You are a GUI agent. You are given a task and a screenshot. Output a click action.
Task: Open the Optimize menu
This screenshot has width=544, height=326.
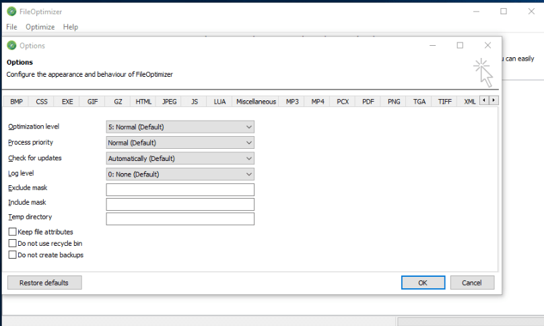[x=40, y=27]
